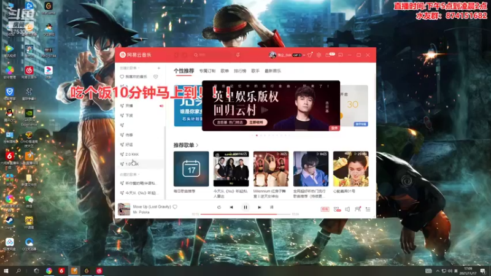The height and width of the screenshot is (276, 491).
Task: Skip to the next track
Action: (x=259, y=207)
